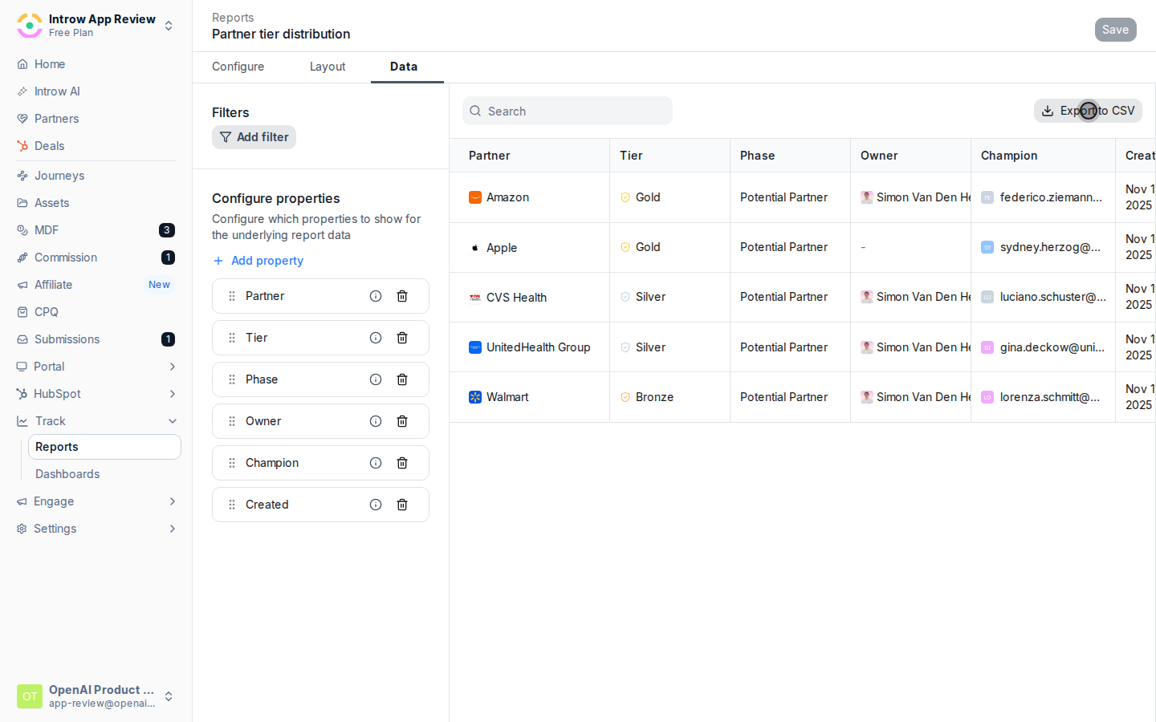Click the Gold tier shield for Amazon
Image resolution: width=1156 pixels, height=722 pixels.
coord(625,197)
